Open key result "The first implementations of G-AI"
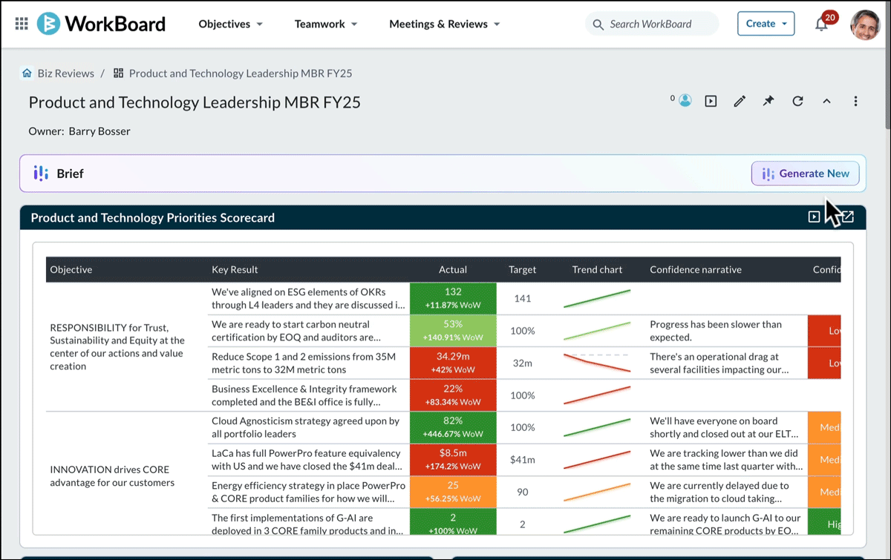The image size is (891, 560). [307, 524]
